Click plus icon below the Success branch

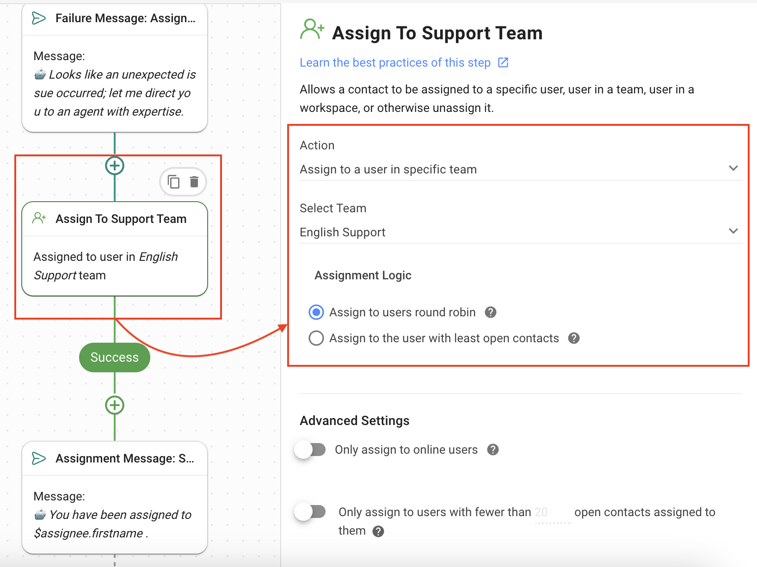pyautogui.click(x=115, y=405)
